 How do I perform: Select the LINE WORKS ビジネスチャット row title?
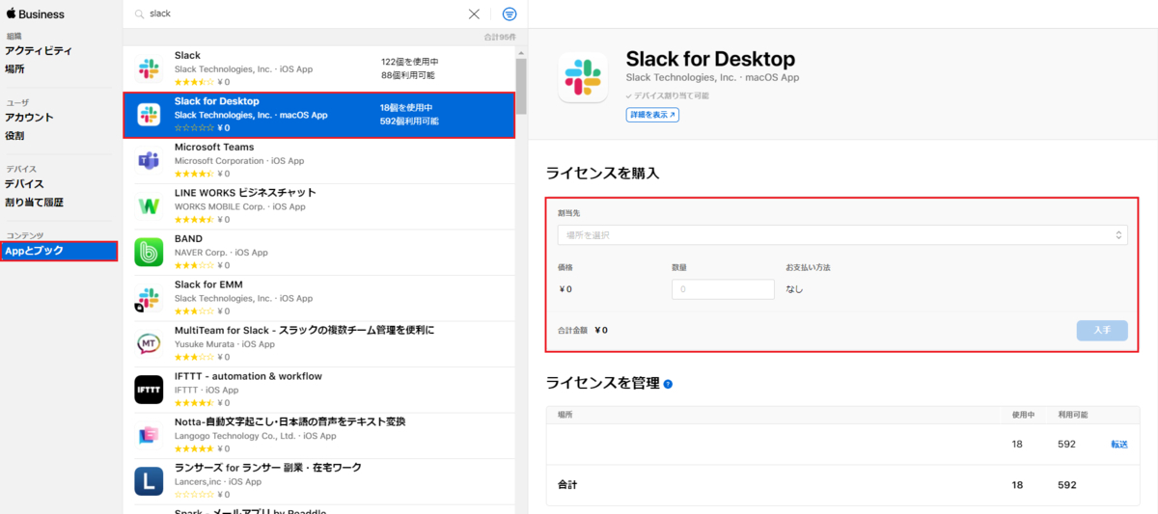(245, 193)
